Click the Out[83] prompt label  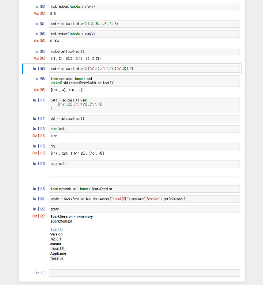tap(41, 14)
